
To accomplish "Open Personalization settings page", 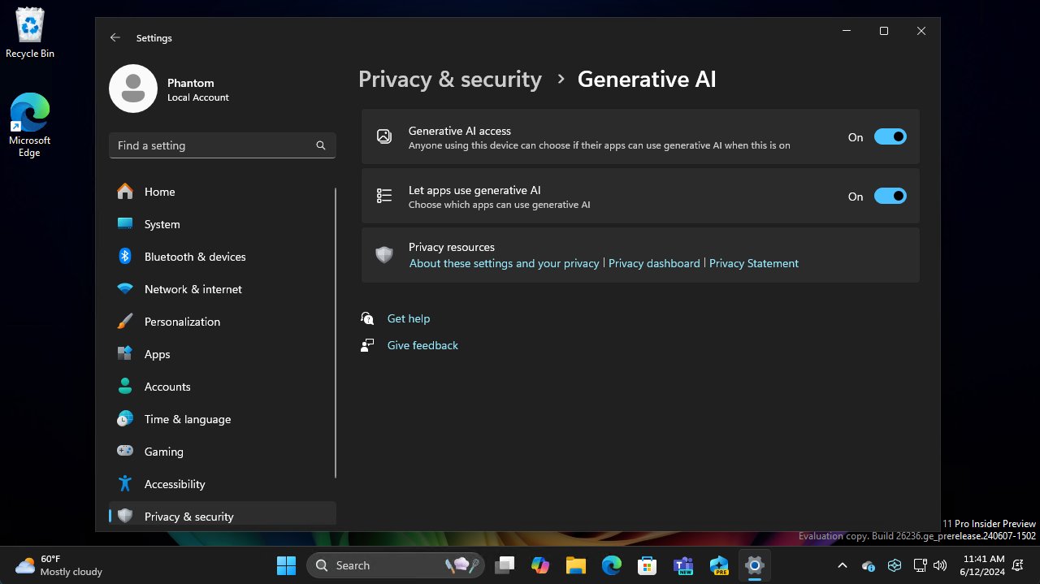I will pos(182,322).
